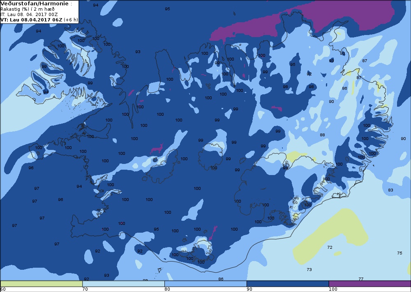411x292 pixels.
Task: Pick the medium blue 80–90 legend color band
Action: [x=205, y=284]
